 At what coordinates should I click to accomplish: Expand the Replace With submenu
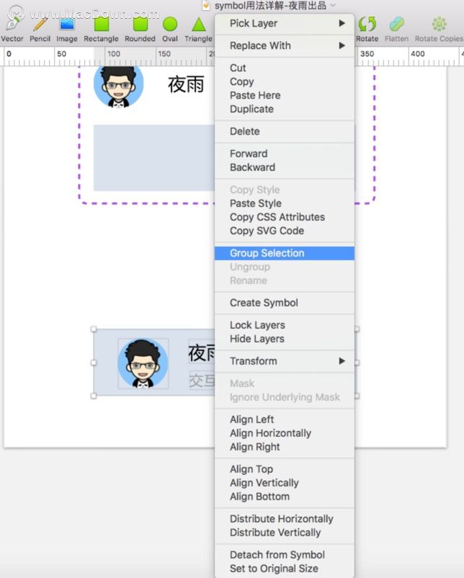tap(285, 45)
